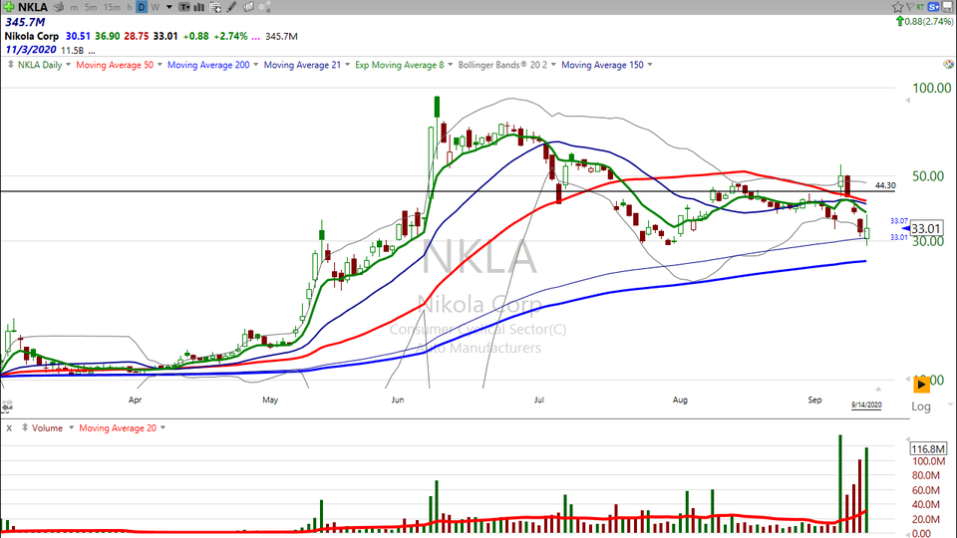Click the RT real-time indicator
This screenshot has height=538, width=957.
[x=920, y=7]
